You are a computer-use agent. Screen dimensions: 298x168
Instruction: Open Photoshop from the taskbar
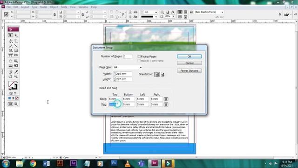pyautogui.click(x=114, y=163)
